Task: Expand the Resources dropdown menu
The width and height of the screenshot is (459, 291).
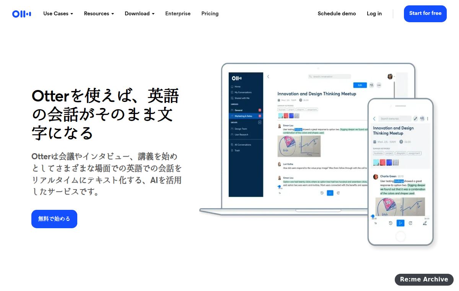Action: point(99,13)
